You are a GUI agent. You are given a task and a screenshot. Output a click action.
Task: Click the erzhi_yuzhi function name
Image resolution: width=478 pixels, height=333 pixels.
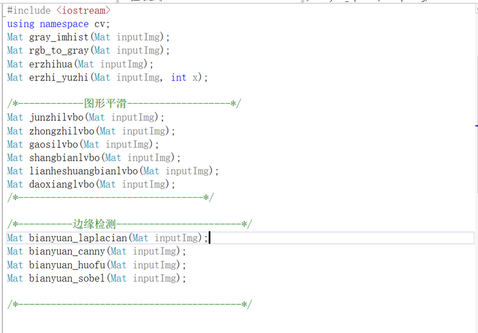[x=59, y=77]
